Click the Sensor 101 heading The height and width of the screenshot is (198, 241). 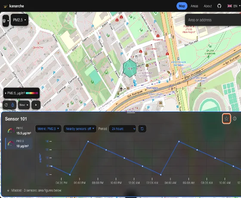(16, 119)
